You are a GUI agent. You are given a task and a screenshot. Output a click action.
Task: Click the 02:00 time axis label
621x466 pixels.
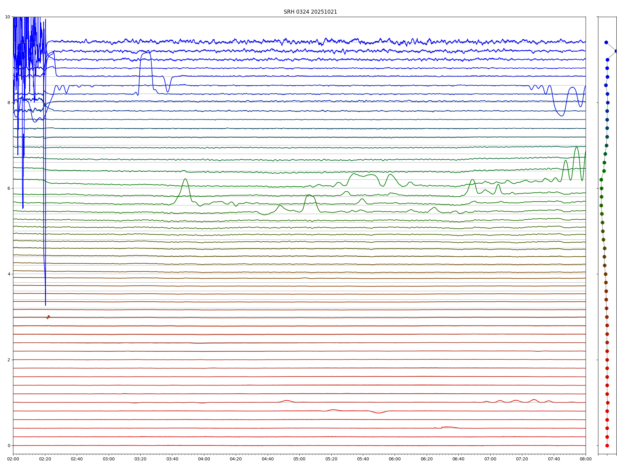[x=13, y=459]
